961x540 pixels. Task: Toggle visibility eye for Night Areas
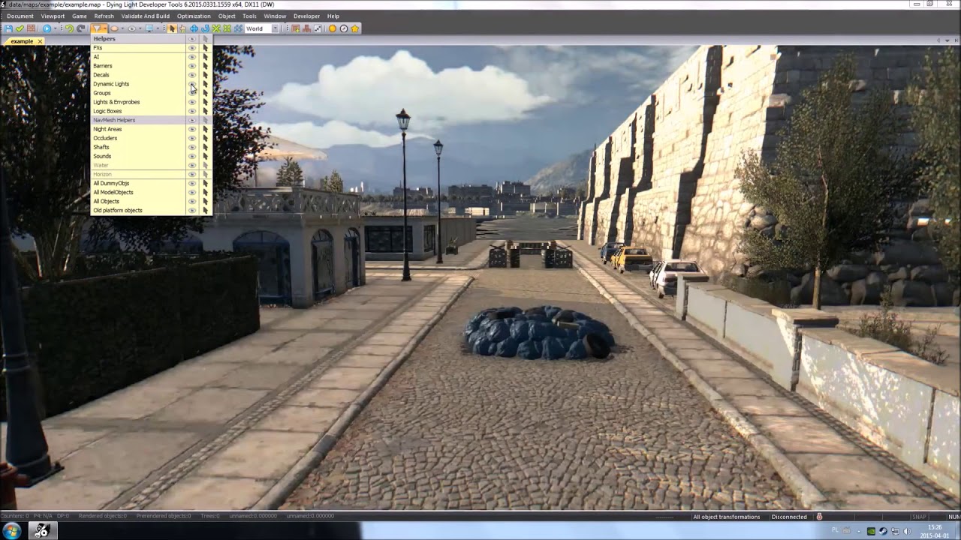point(192,129)
